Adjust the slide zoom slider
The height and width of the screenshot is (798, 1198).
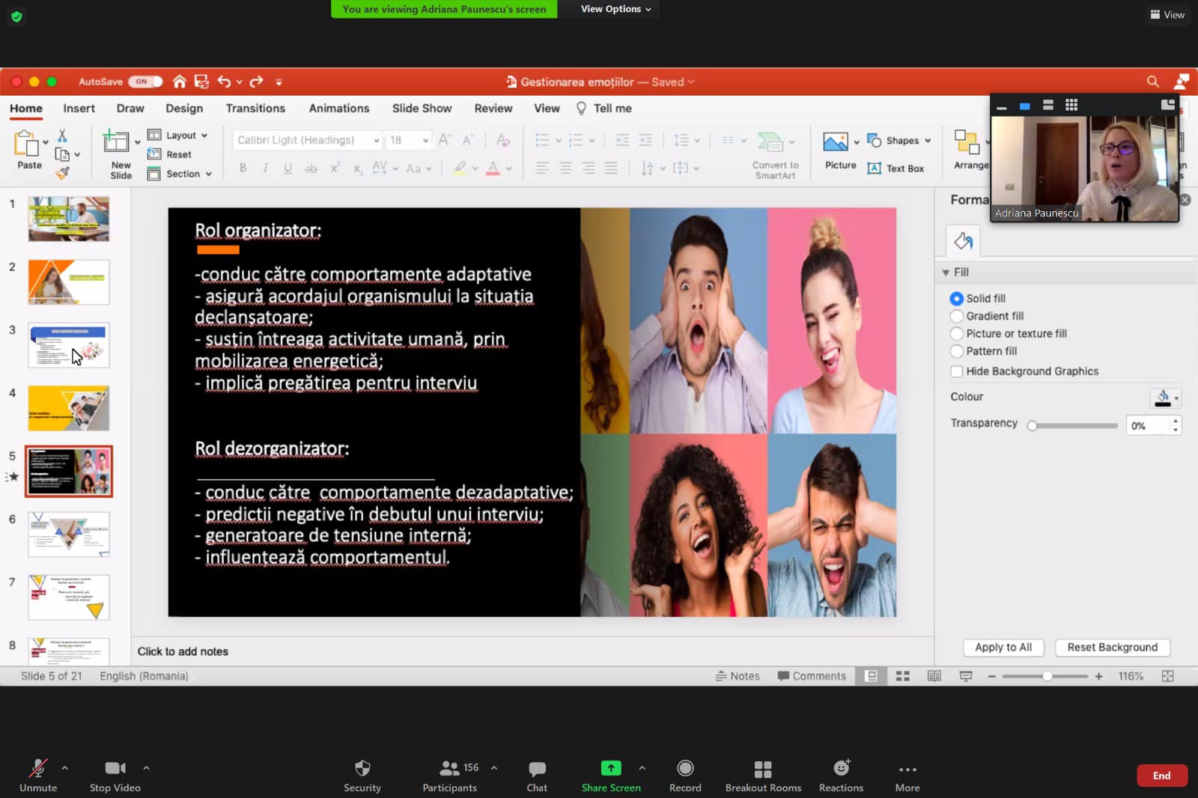click(1046, 676)
